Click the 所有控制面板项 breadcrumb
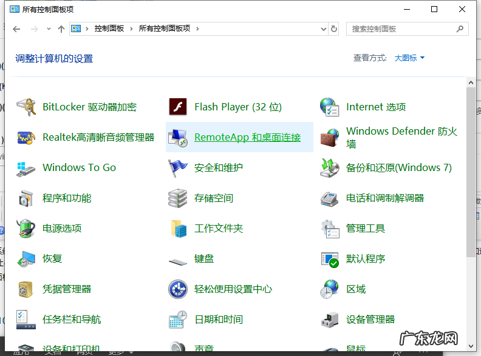The width and height of the screenshot is (481, 356). [165, 29]
